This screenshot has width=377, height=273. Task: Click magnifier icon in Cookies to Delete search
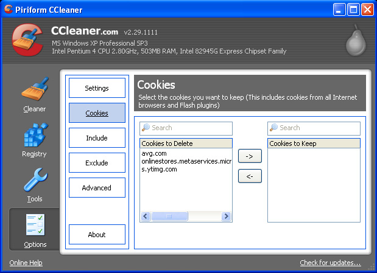[x=146, y=128]
